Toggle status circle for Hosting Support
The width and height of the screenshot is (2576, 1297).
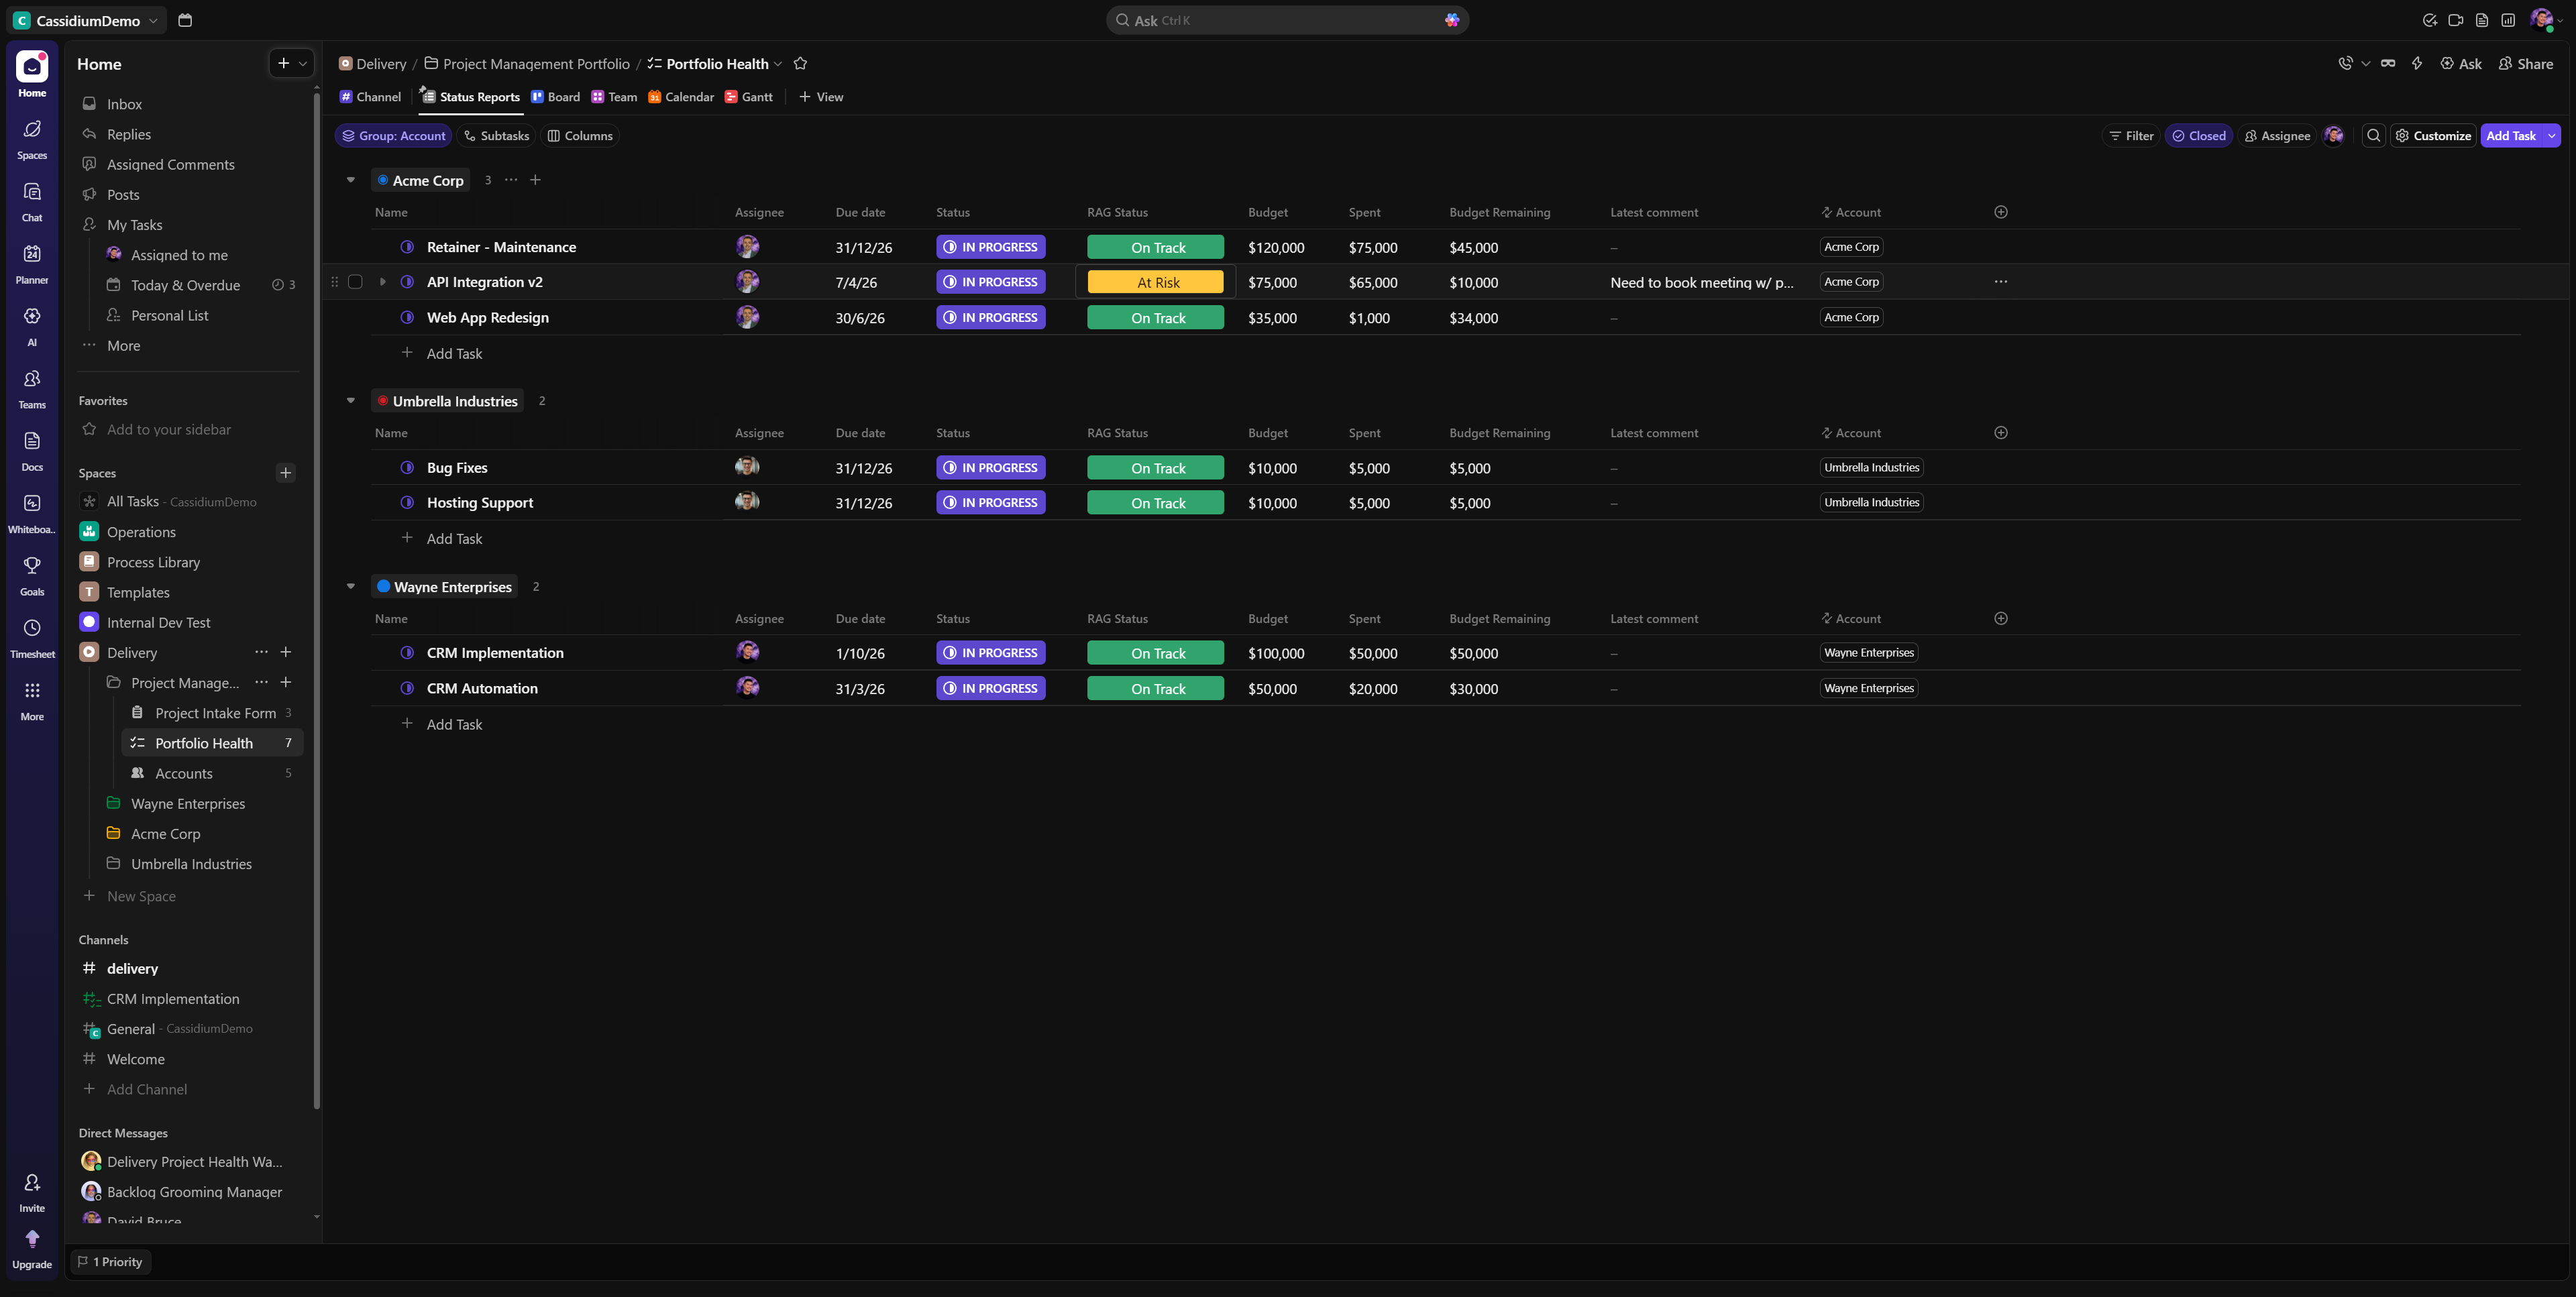click(407, 502)
